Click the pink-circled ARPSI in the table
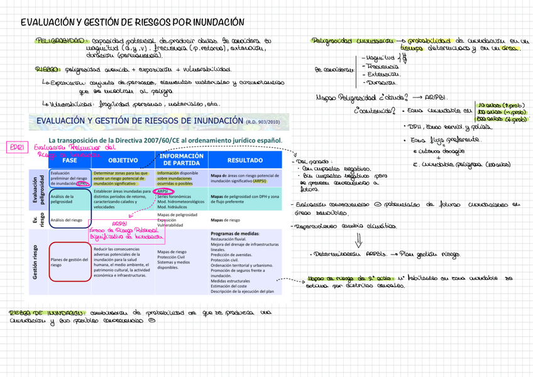Image resolution: width=533 pixels, height=377 pixels. 165,192
